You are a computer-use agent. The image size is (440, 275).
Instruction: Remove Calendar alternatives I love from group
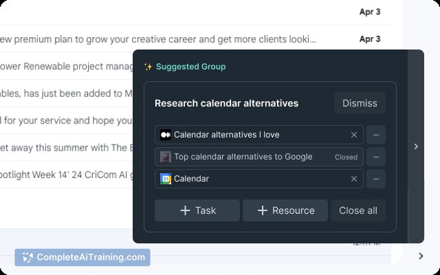coord(376,135)
